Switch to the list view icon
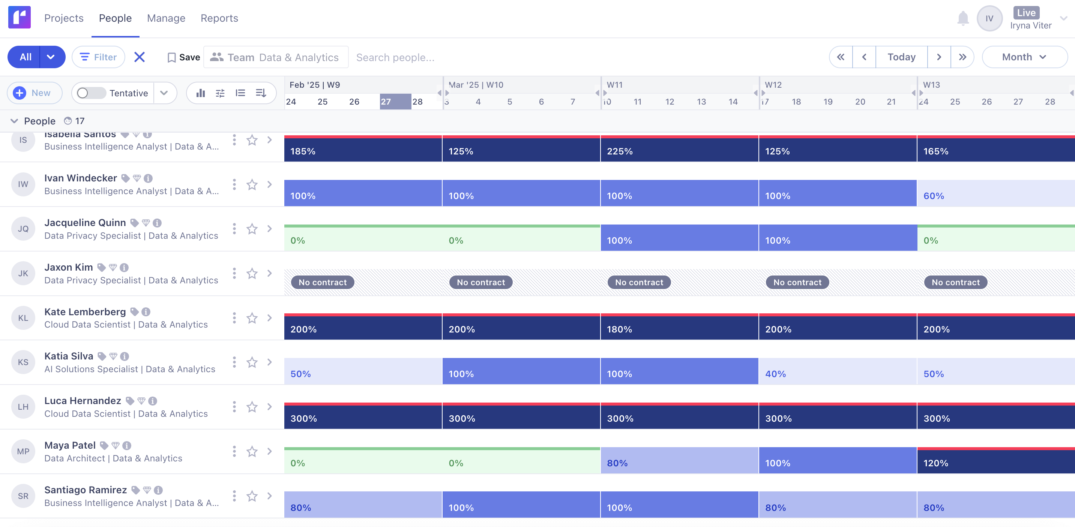 (x=241, y=93)
